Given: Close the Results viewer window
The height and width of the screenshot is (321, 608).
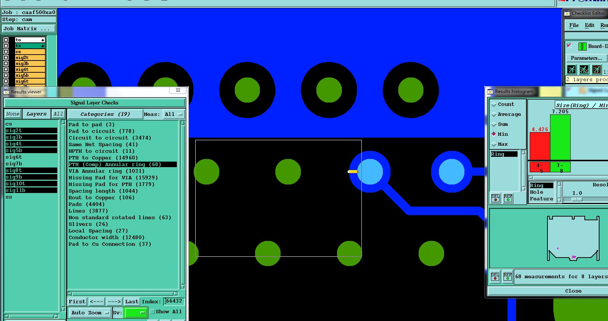Looking at the screenshot, I should [x=178, y=90].
